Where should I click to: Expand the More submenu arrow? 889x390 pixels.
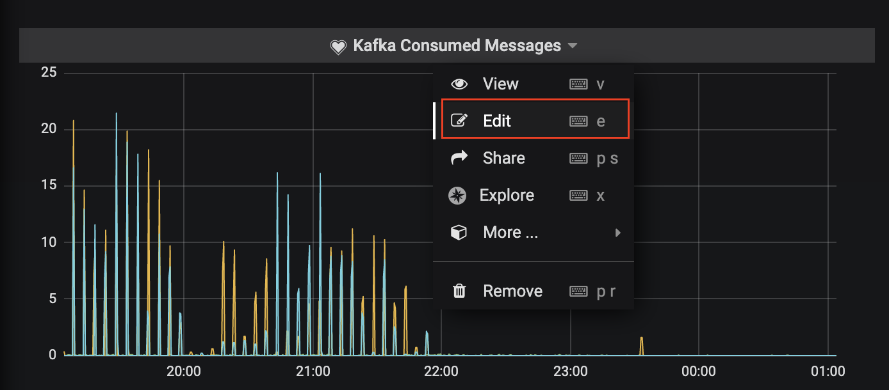618,233
